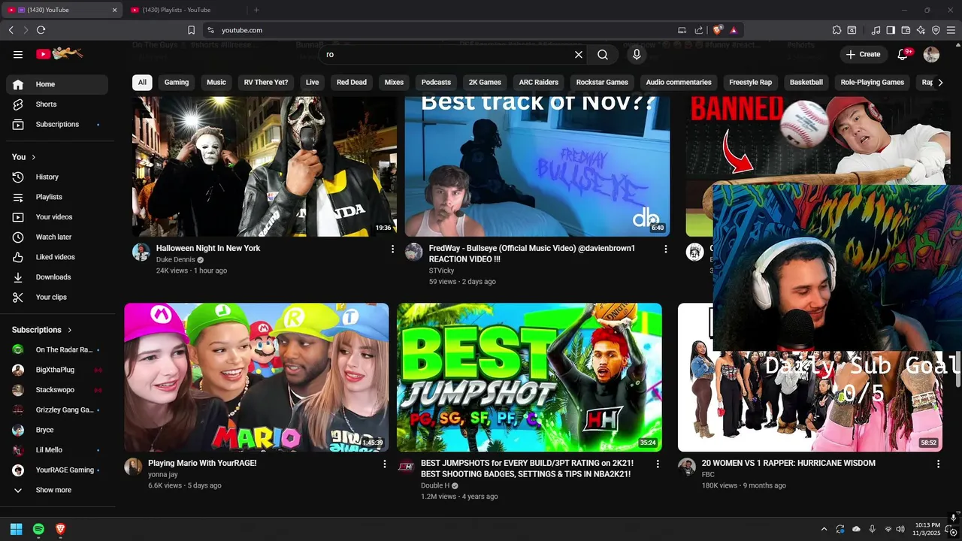Select the ARC Raiders filter chip
The width and height of the screenshot is (962, 541).
[x=539, y=82]
